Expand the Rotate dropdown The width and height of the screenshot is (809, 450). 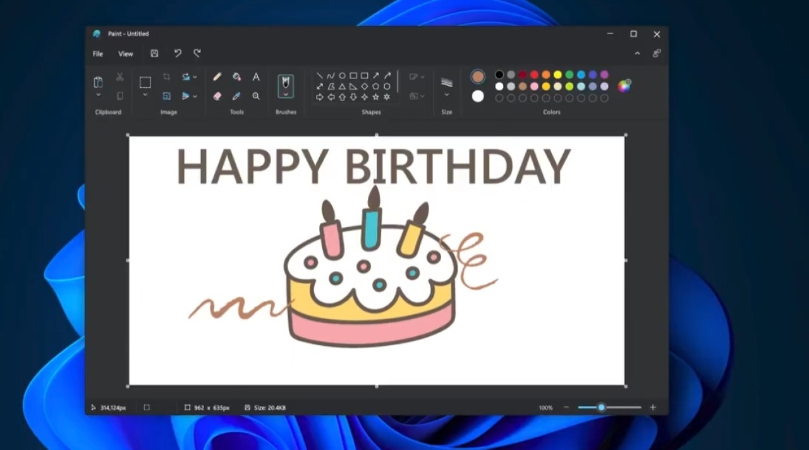click(x=195, y=77)
